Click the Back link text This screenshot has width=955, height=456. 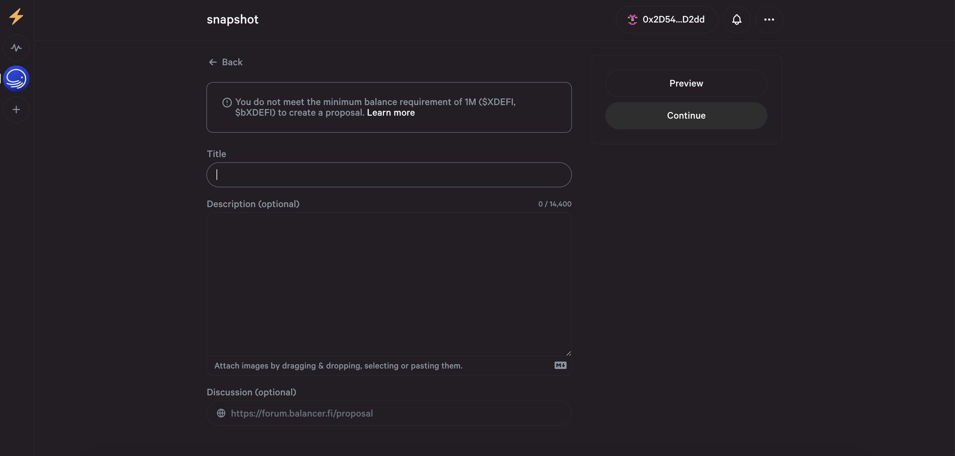click(x=232, y=62)
